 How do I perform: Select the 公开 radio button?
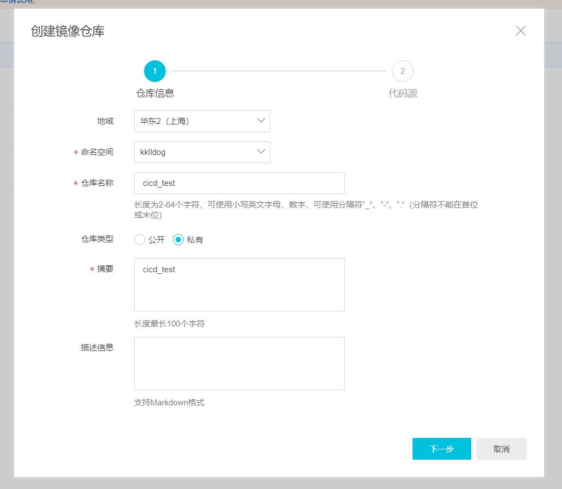(140, 240)
